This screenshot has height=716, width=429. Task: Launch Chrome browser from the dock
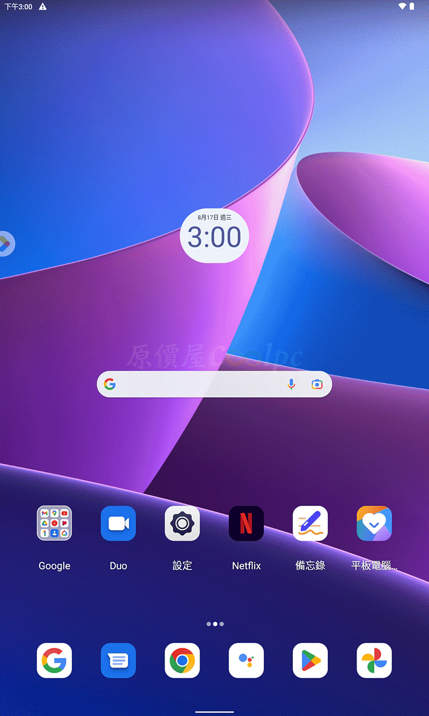point(182,660)
